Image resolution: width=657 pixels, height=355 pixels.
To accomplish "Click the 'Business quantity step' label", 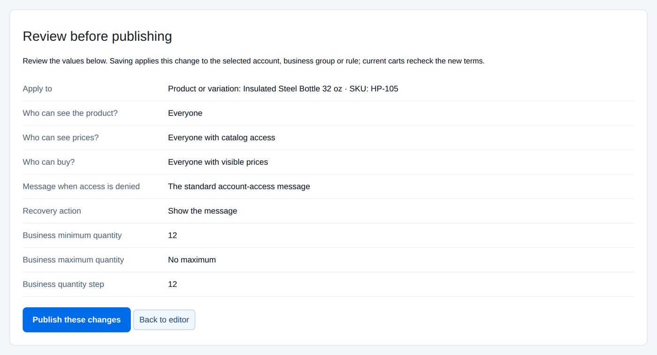I will 63,284.
